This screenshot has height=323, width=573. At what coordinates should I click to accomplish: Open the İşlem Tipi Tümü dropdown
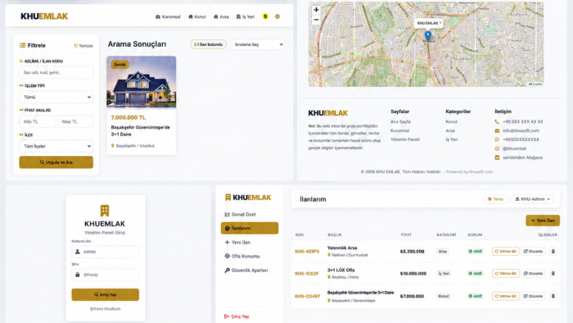(56, 97)
